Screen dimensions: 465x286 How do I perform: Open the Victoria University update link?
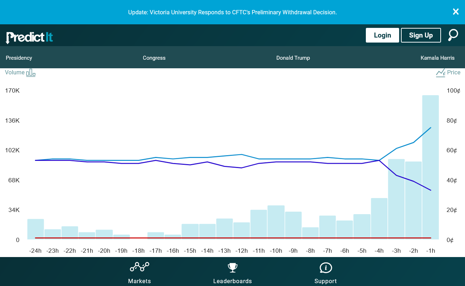(233, 12)
